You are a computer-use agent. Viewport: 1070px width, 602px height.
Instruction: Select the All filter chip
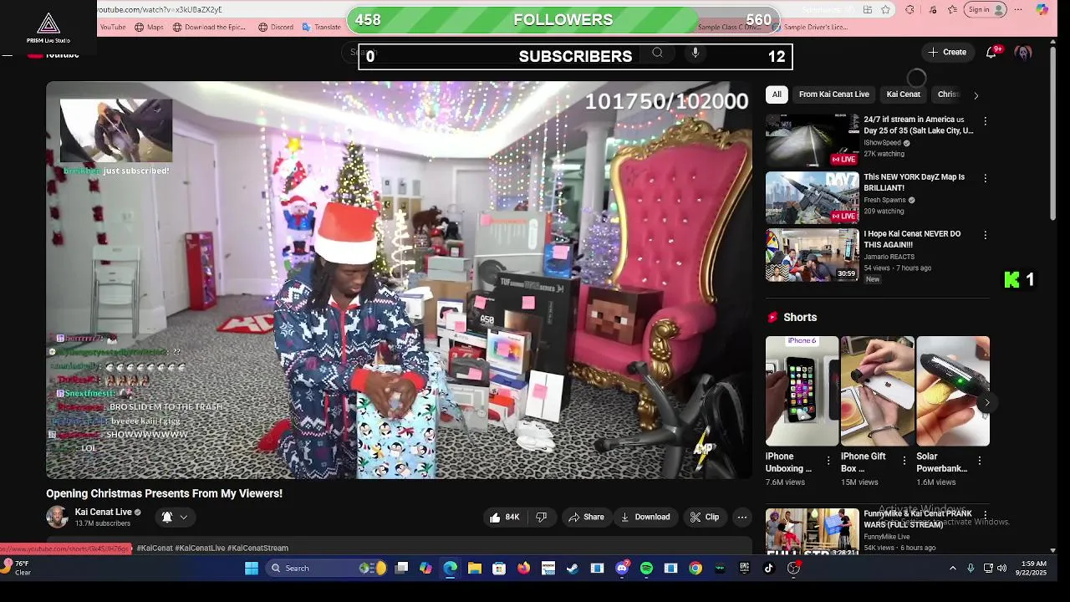coord(777,94)
